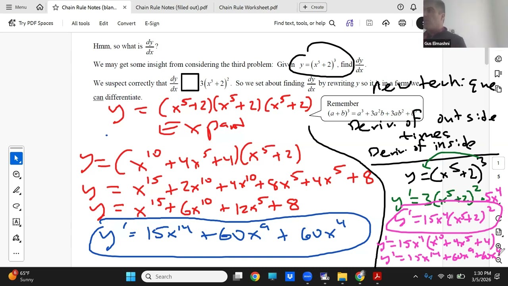
Task: Choose the Add text box tool
Action: coord(16,222)
